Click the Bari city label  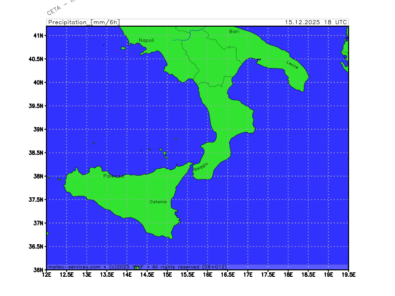tap(234, 31)
